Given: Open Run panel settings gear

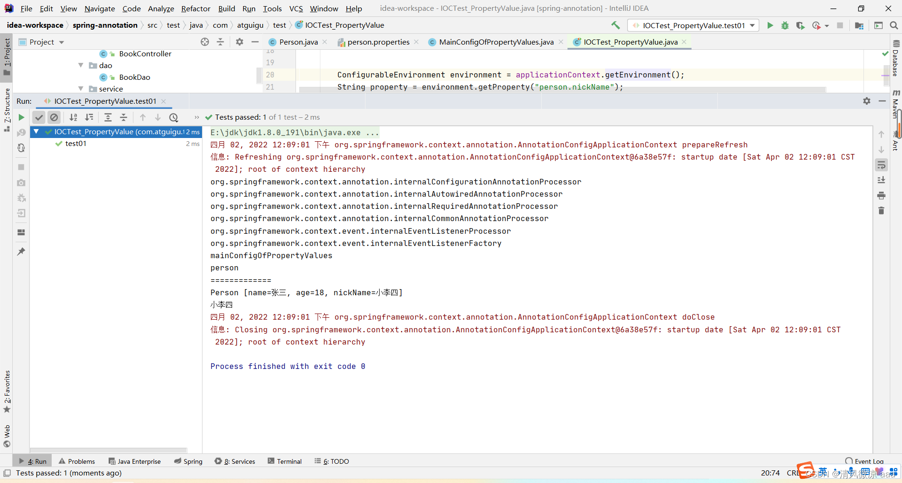Looking at the screenshot, I should (867, 101).
